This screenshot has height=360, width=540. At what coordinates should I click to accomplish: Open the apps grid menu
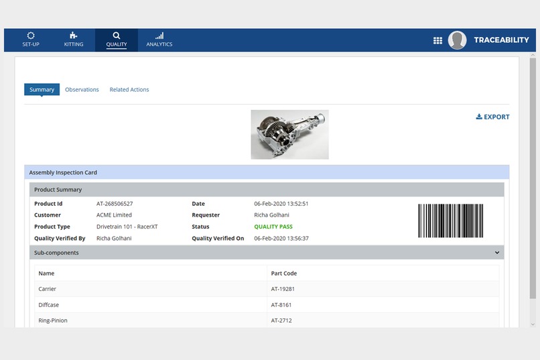(437, 40)
